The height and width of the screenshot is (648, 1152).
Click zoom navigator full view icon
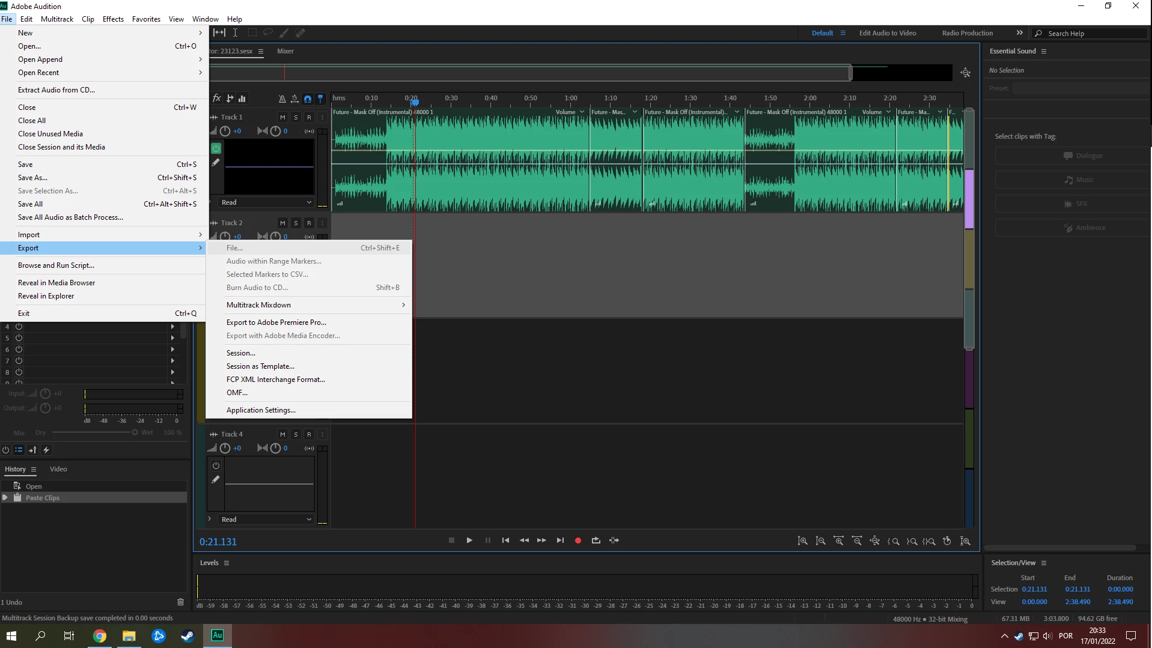click(966, 73)
